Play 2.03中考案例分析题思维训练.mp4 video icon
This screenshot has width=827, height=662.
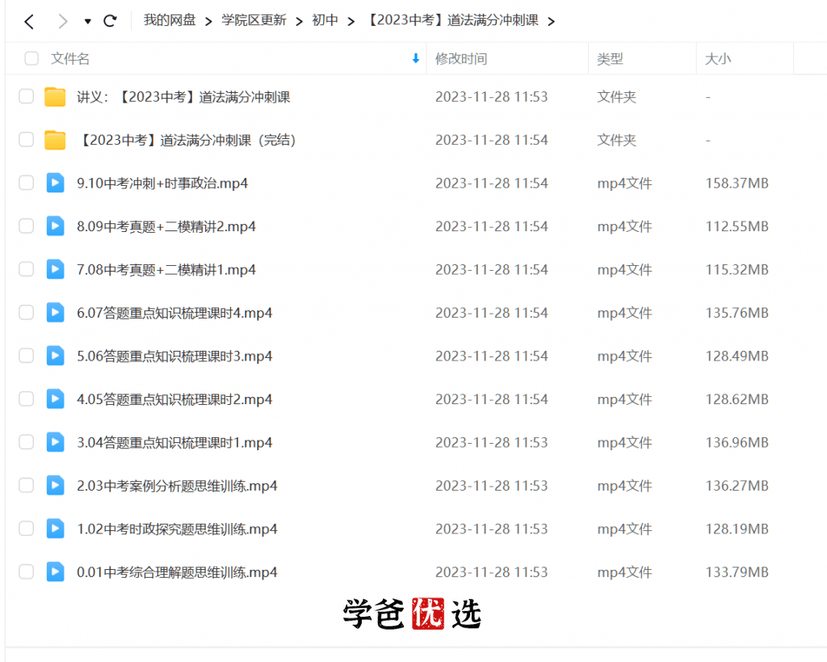[55, 486]
